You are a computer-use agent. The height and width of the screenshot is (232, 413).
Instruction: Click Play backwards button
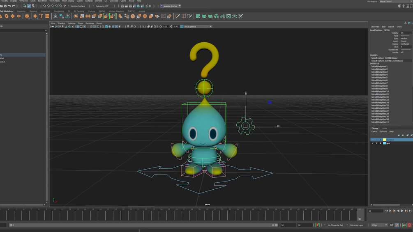click(x=398, y=211)
